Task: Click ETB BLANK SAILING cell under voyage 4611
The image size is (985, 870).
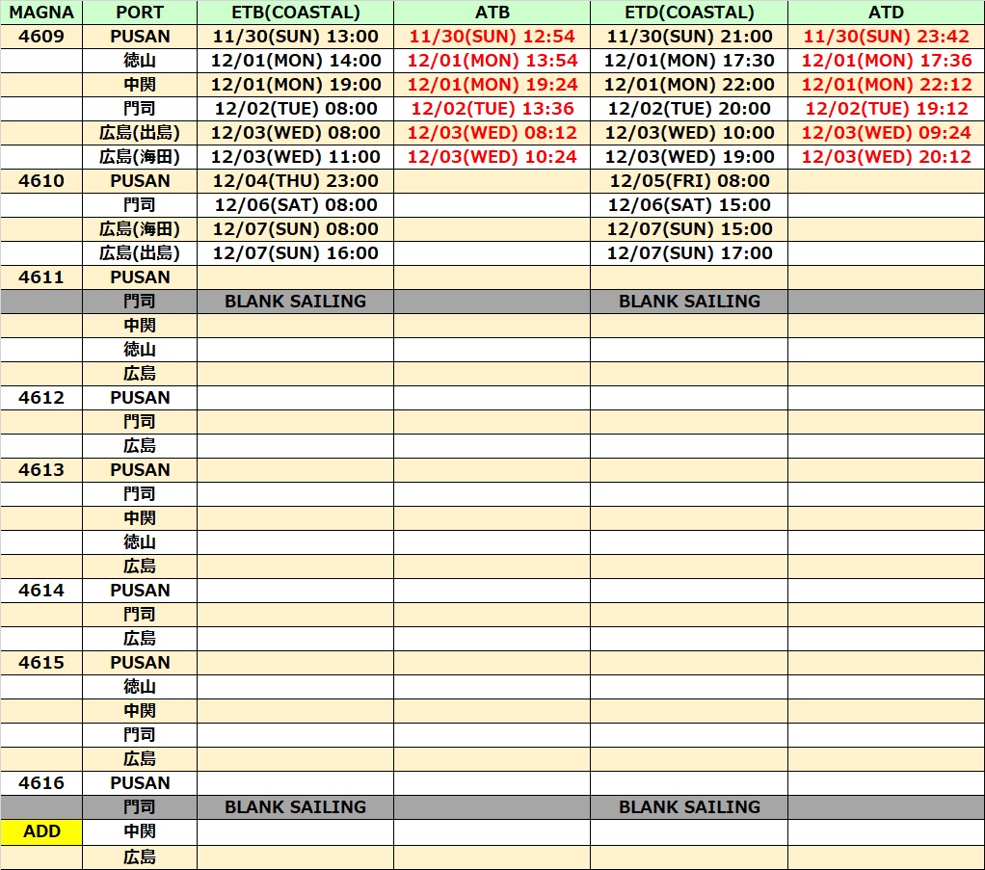Action: coord(295,302)
